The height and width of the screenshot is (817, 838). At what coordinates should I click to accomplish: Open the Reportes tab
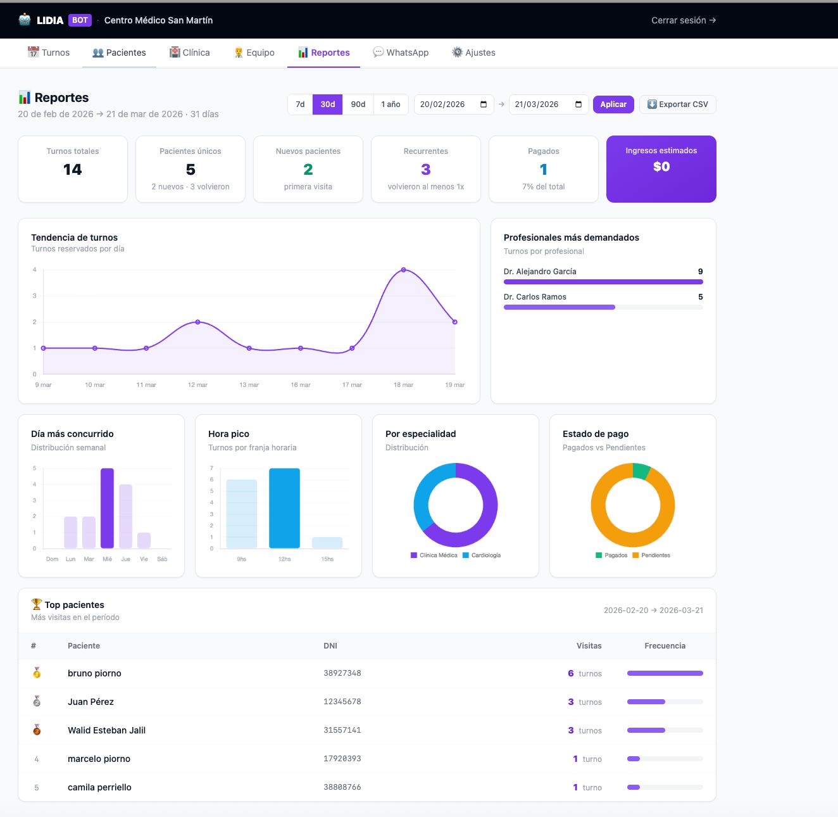point(323,53)
